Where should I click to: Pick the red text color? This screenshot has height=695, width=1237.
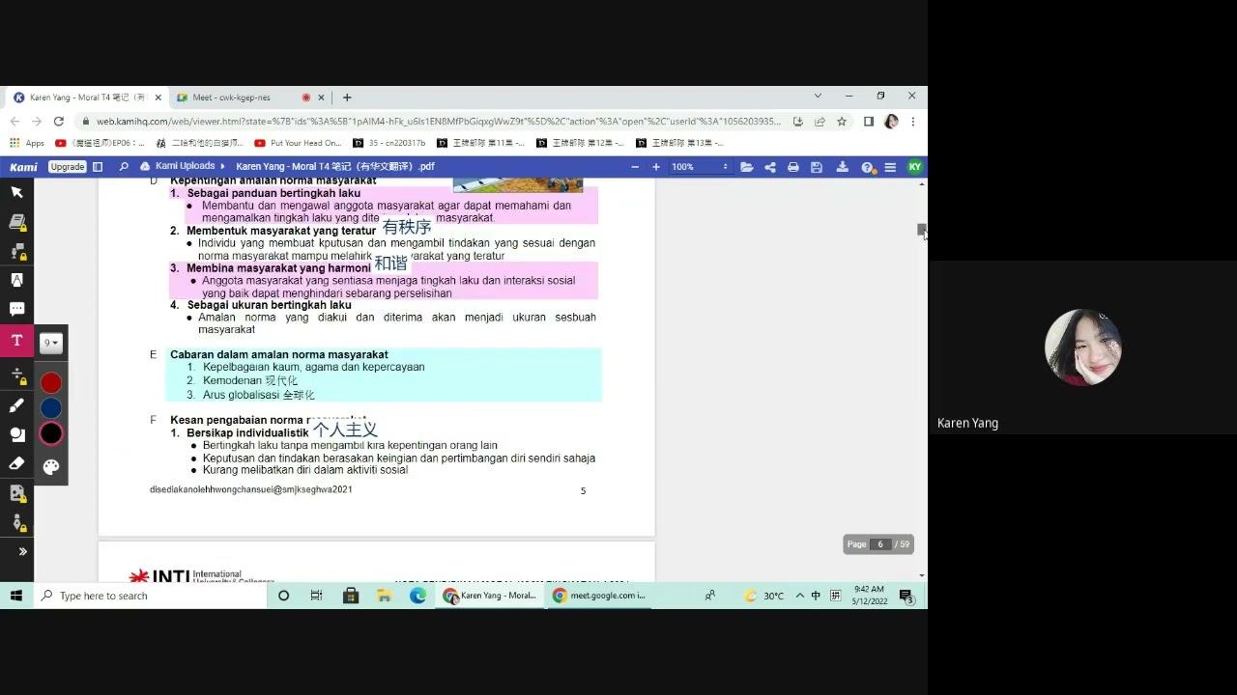coord(51,383)
